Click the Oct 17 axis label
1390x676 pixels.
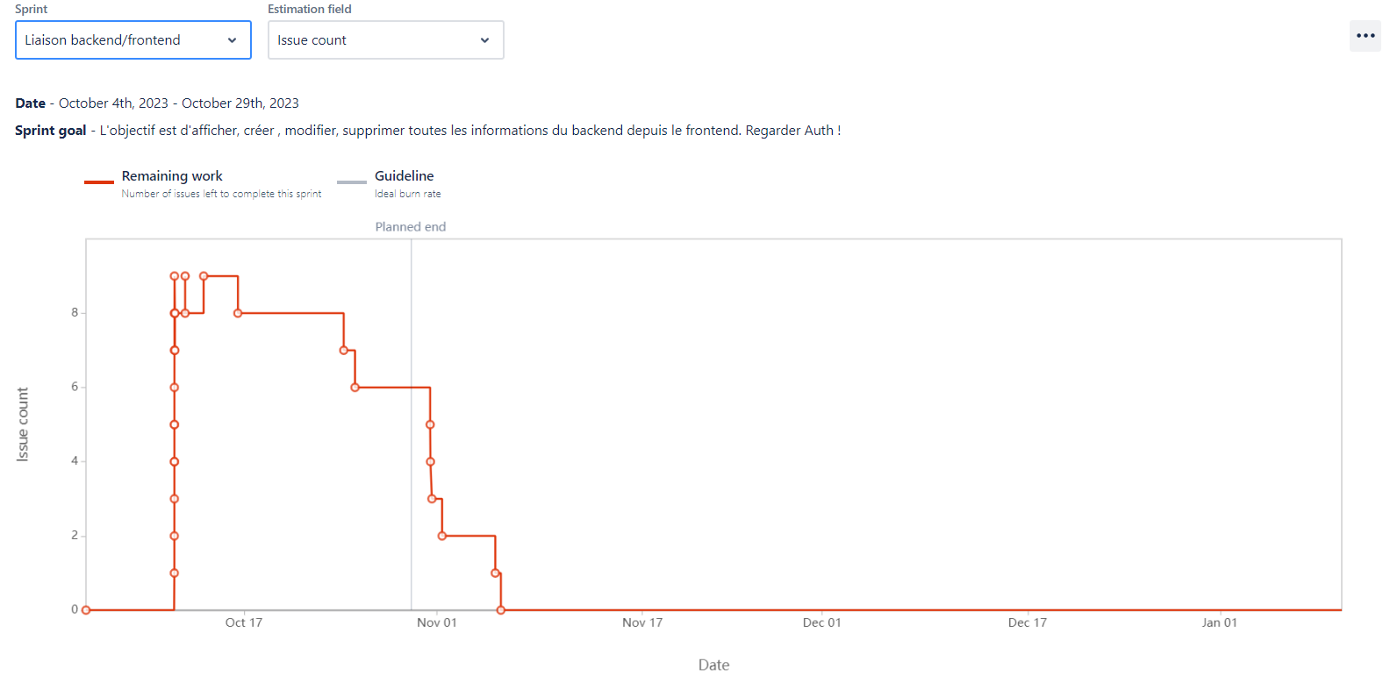[x=243, y=623]
